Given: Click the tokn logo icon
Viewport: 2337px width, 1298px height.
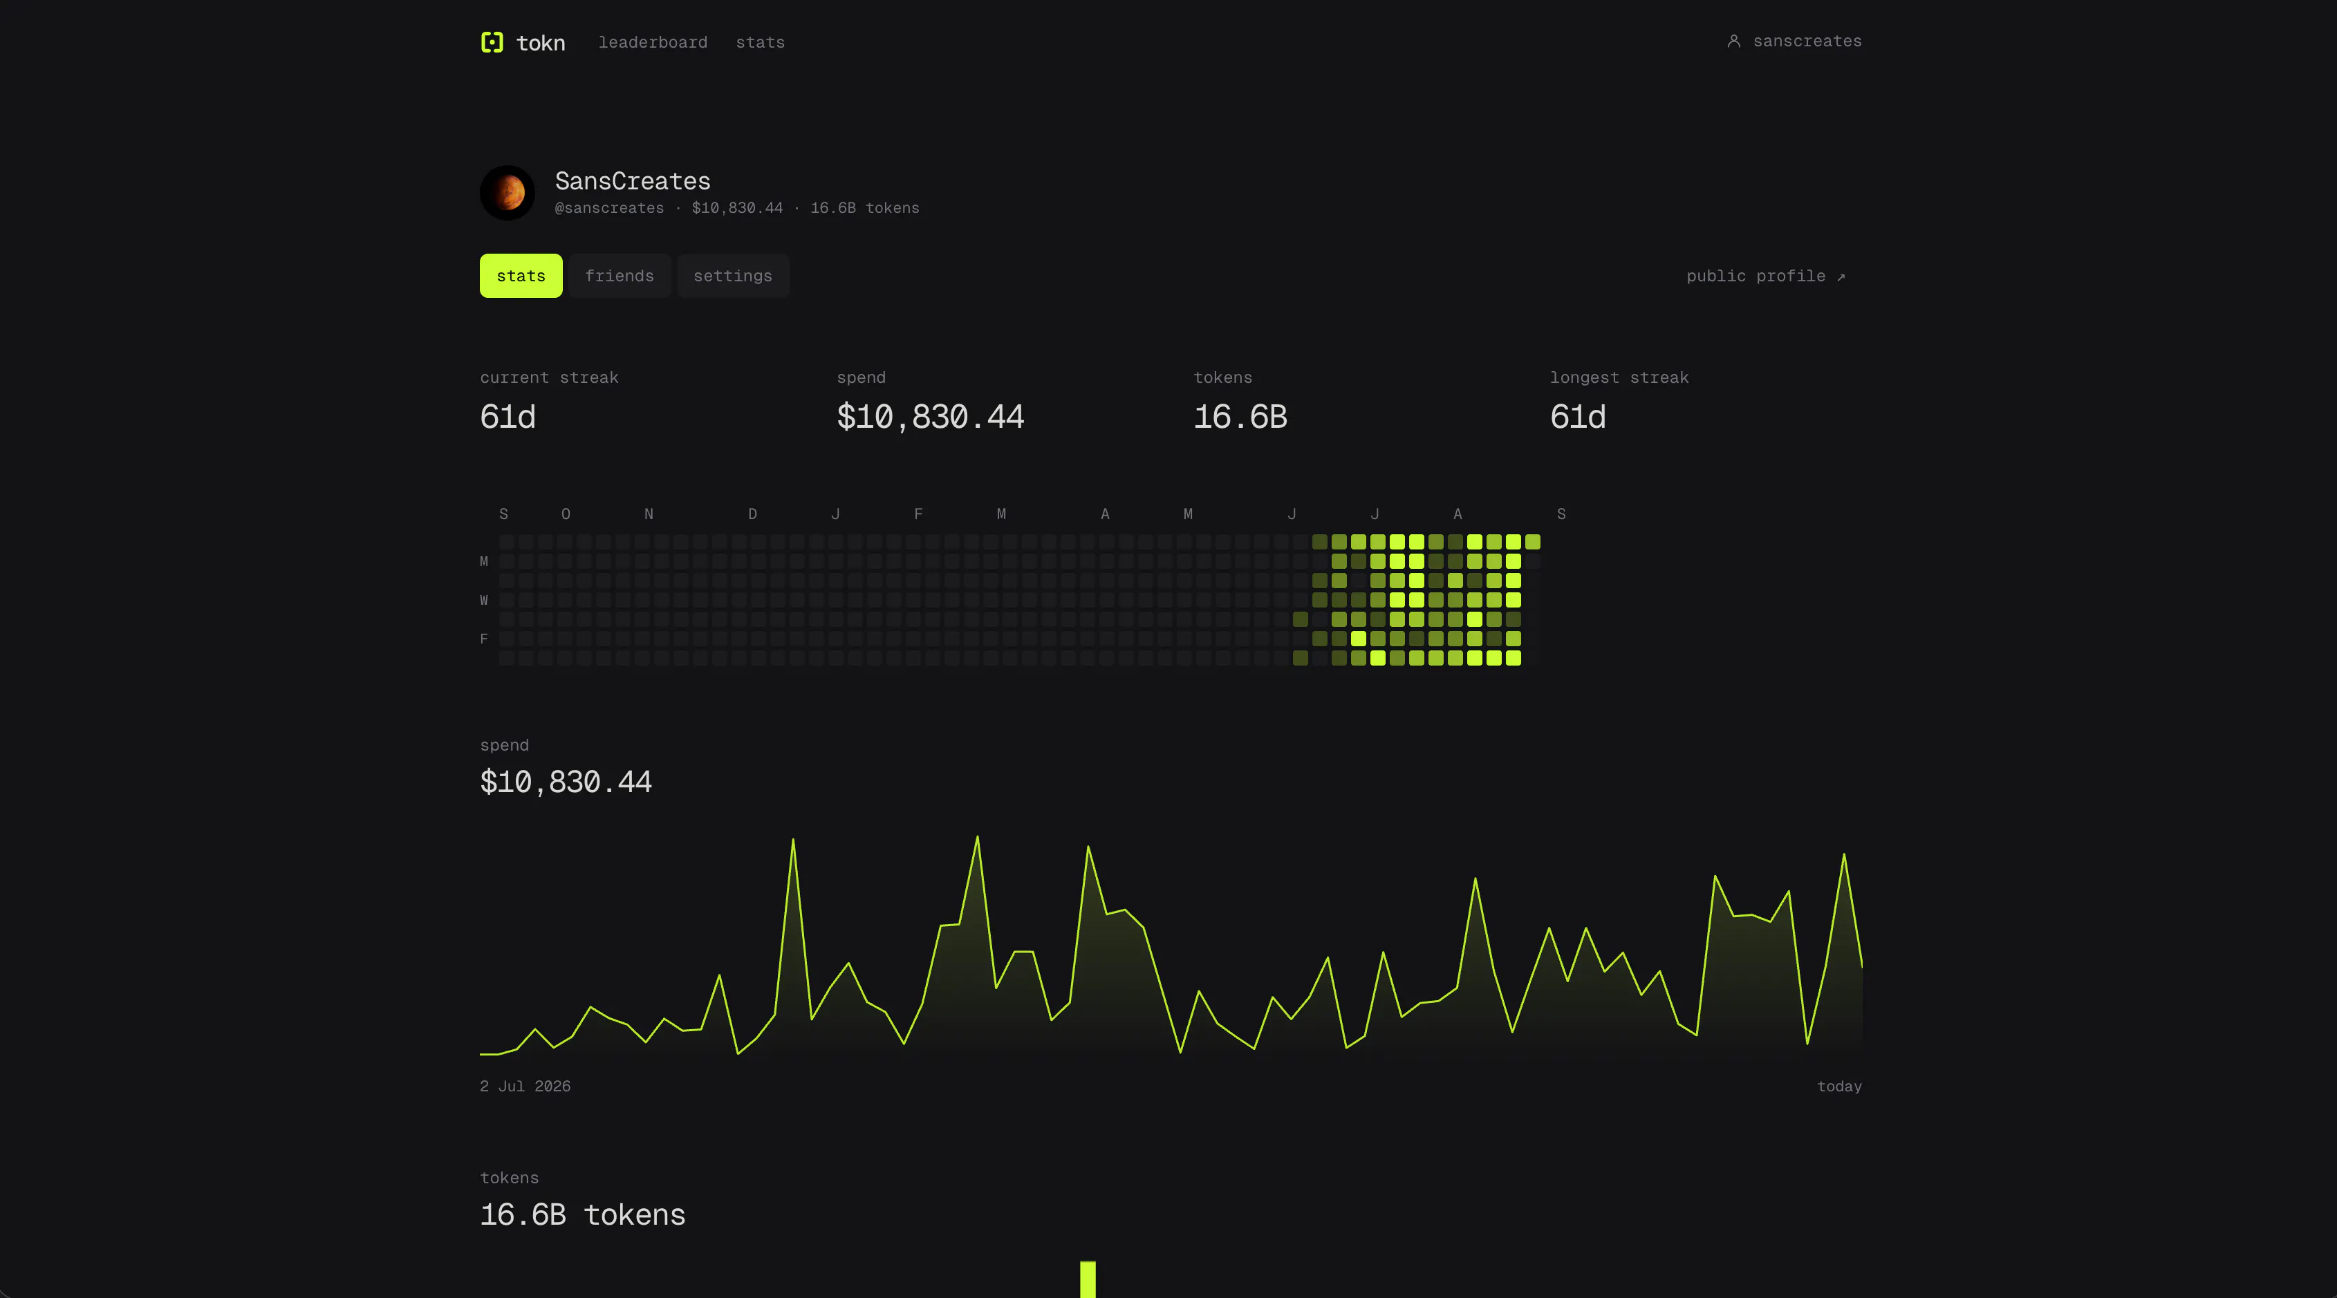Looking at the screenshot, I should pyautogui.click(x=492, y=41).
